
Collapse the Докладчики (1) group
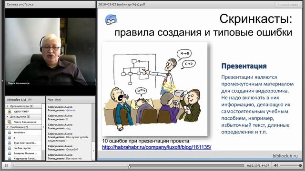8,117
